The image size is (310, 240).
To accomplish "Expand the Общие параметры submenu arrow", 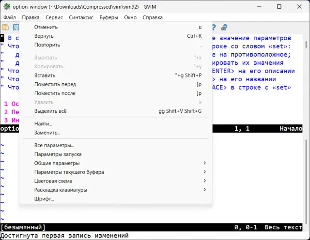I will click(204, 163).
